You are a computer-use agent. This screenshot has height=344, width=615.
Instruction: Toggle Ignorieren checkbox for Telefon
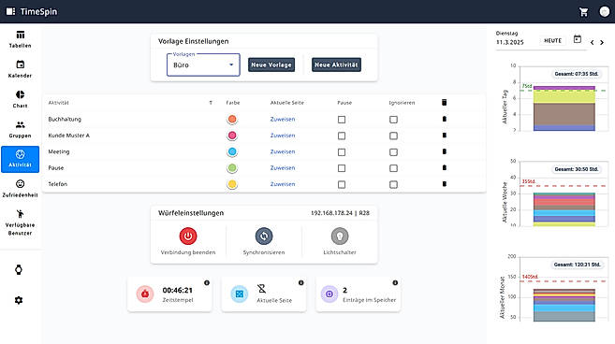(x=393, y=184)
